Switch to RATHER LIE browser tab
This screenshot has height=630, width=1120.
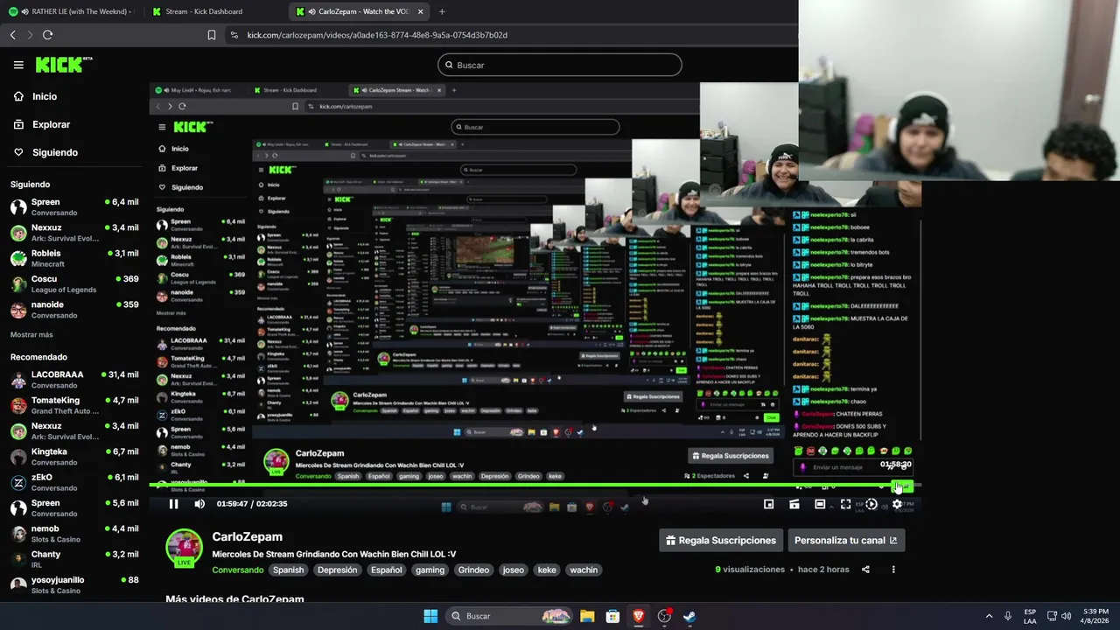[x=70, y=11]
